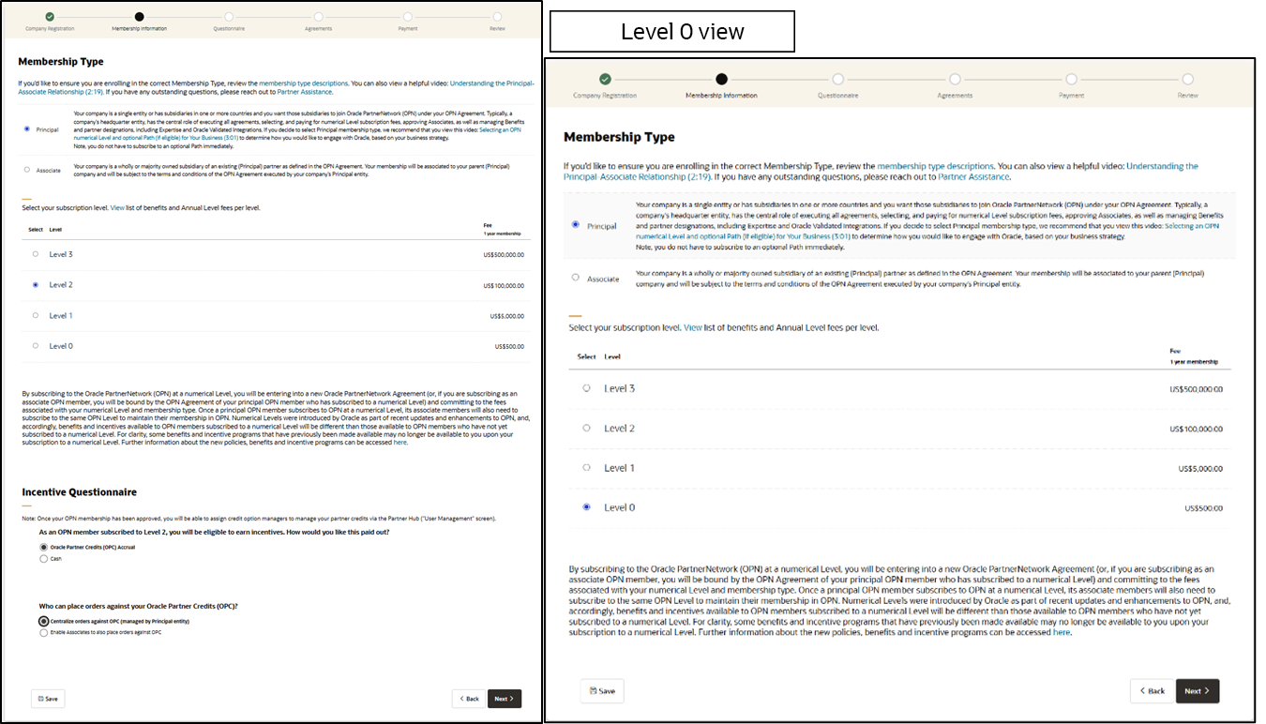1266x724 pixels.
Task: Select the Membership Information step in Level 0 view
Action: [x=721, y=79]
